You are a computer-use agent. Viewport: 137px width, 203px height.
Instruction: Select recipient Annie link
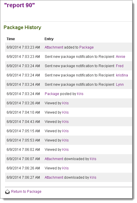point(120,57)
